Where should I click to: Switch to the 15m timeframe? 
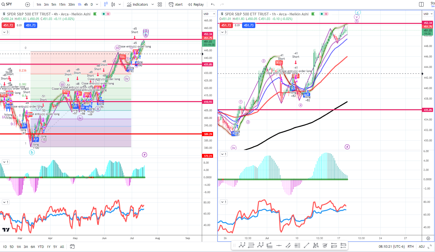62,4
